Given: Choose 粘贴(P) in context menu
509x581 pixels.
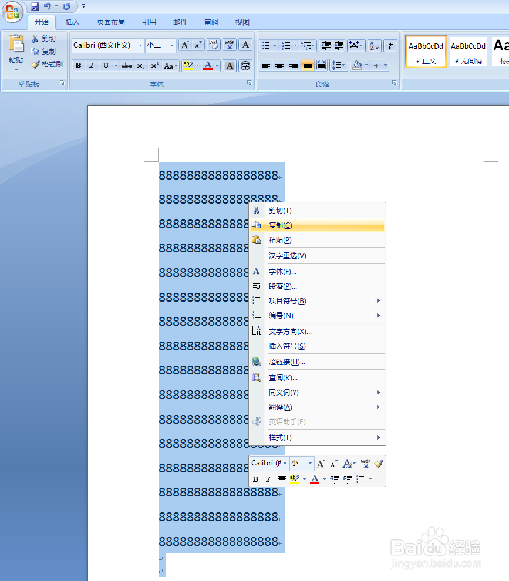Looking at the screenshot, I should tap(318, 240).
